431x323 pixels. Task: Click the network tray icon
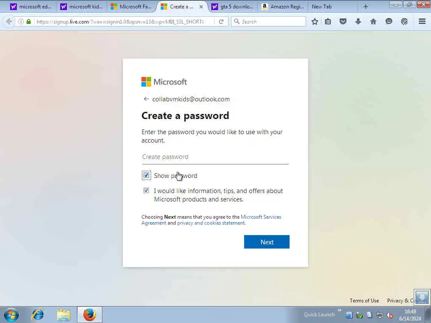coord(380,315)
